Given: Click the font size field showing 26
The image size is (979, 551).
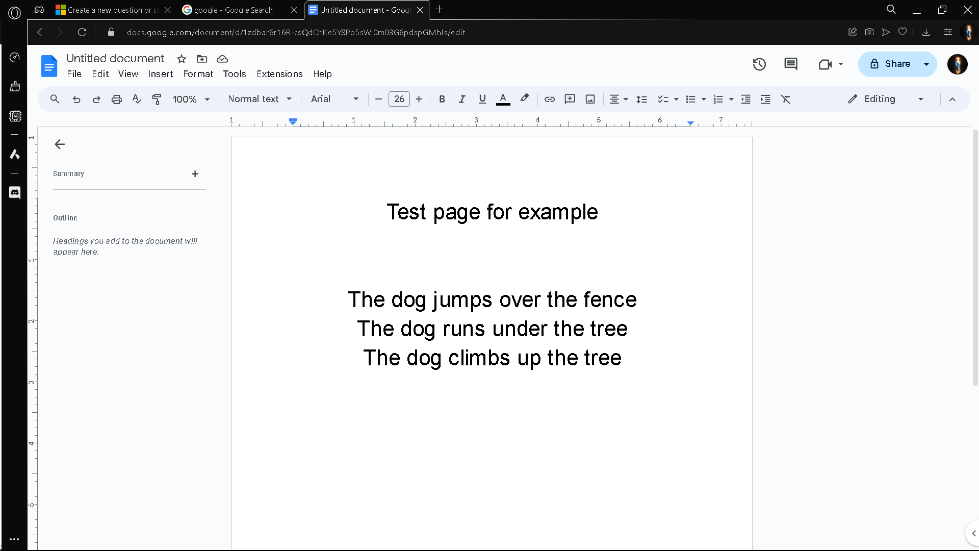Looking at the screenshot, I should click(399, 99).
